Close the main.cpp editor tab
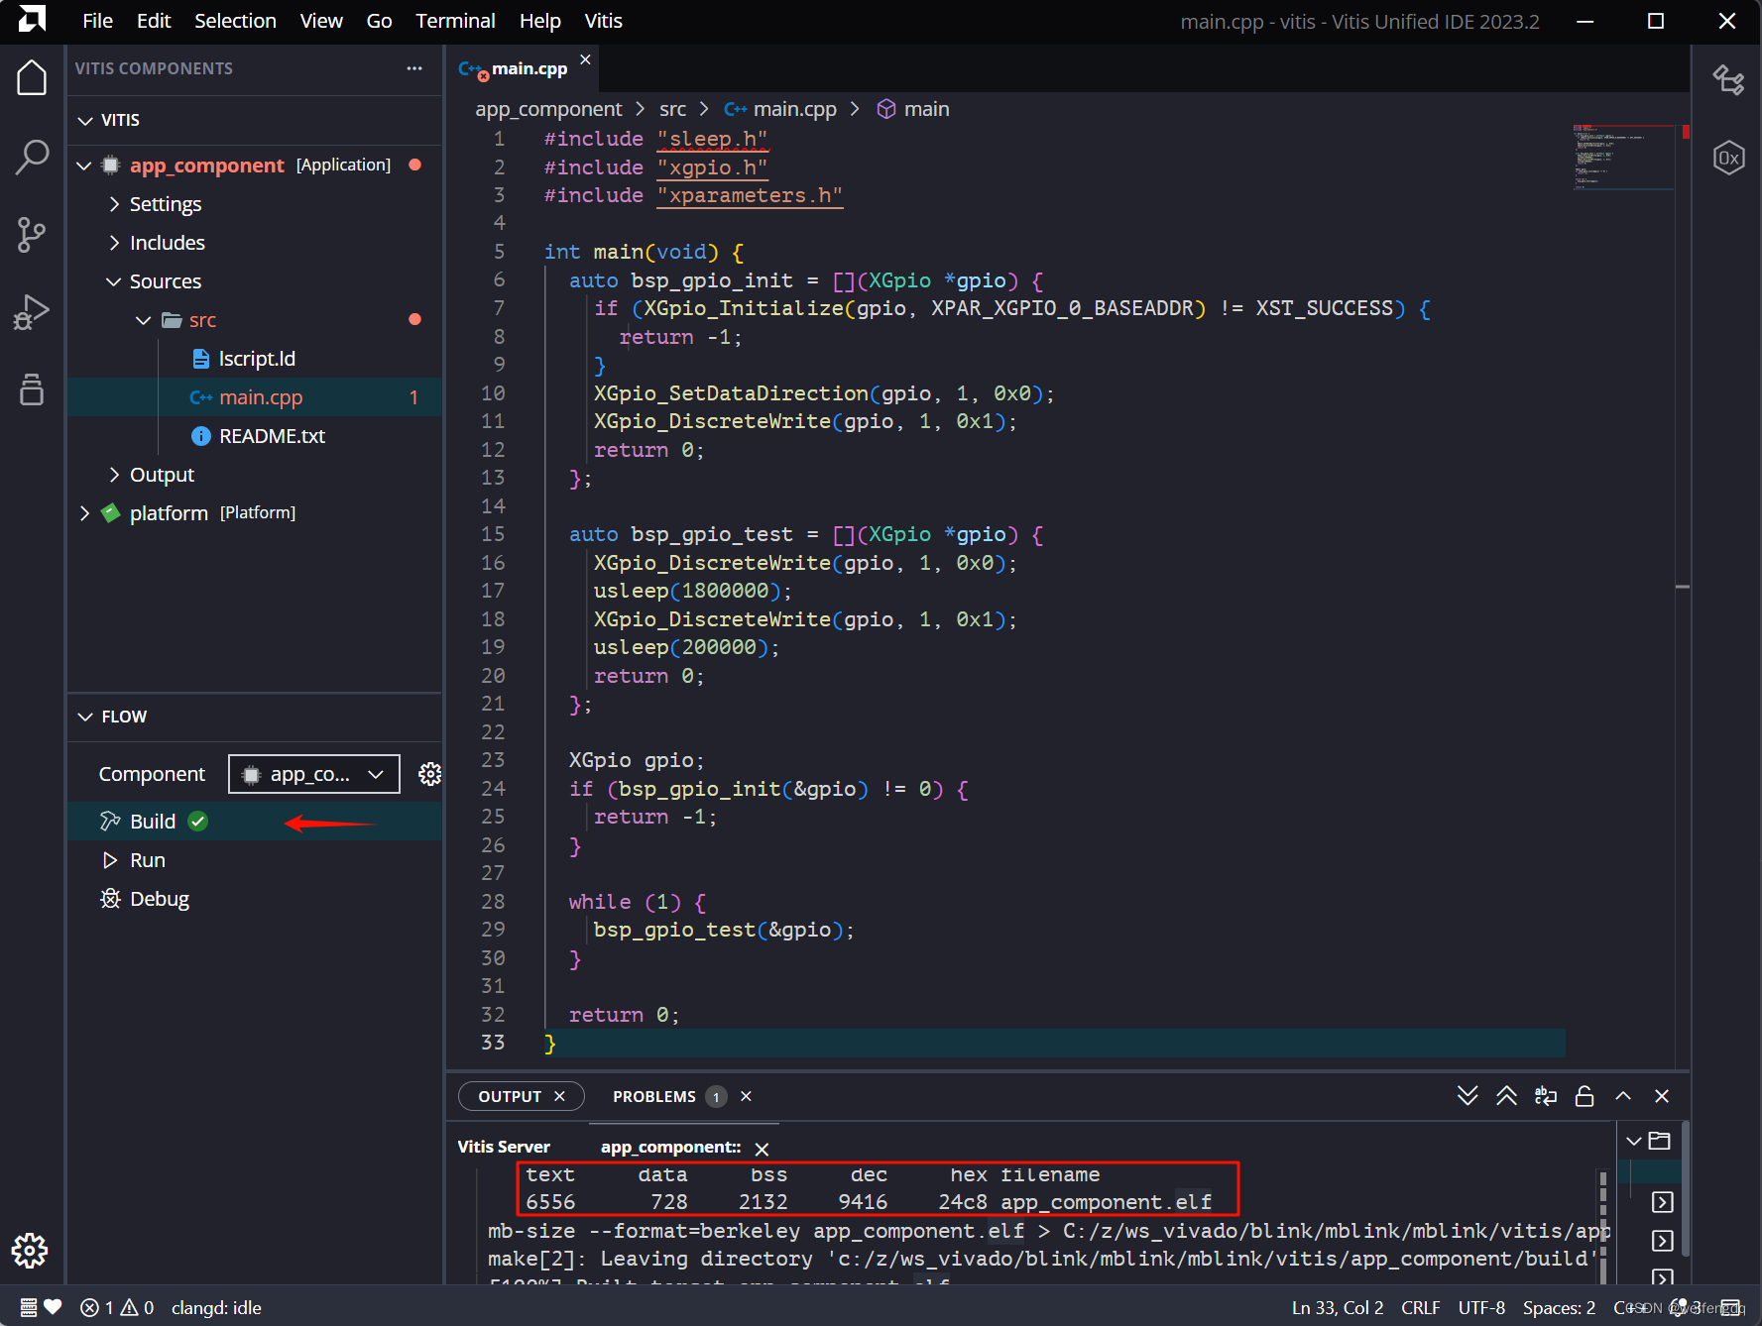The height and width of the screenshot is (1326, 1762). coord(585,59)
